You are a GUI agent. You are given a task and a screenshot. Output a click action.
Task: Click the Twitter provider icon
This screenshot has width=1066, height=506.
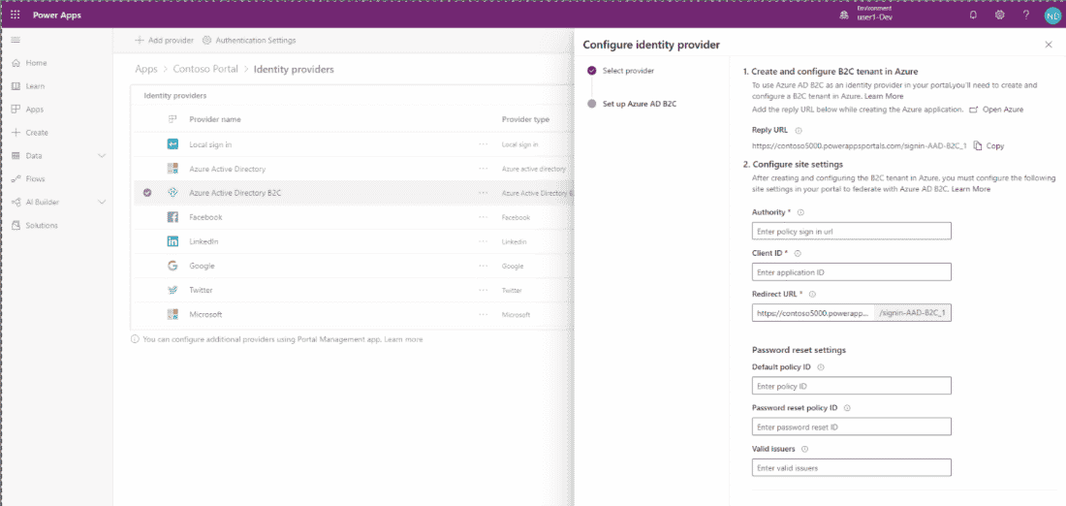click(172, 290)
